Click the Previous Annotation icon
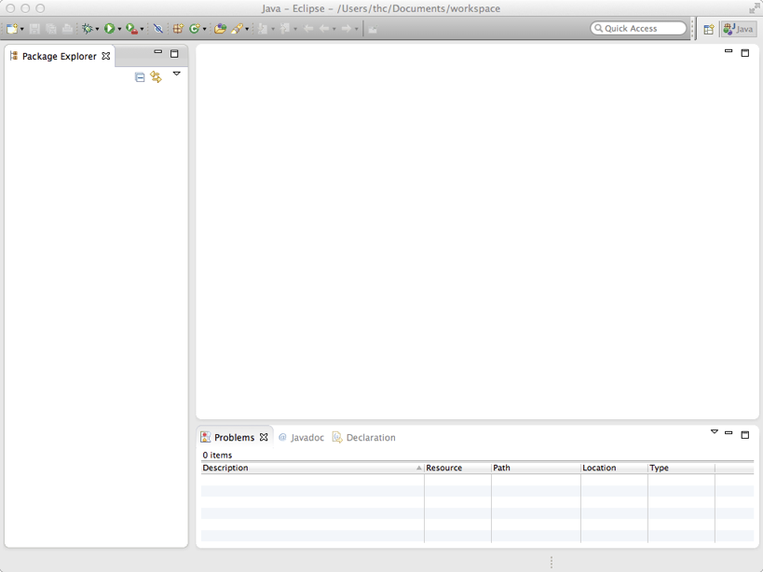The image size is (763, 572). click(x=285, y=29)
